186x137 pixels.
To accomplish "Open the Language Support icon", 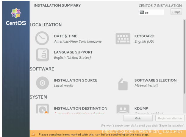I will [43, 55].
